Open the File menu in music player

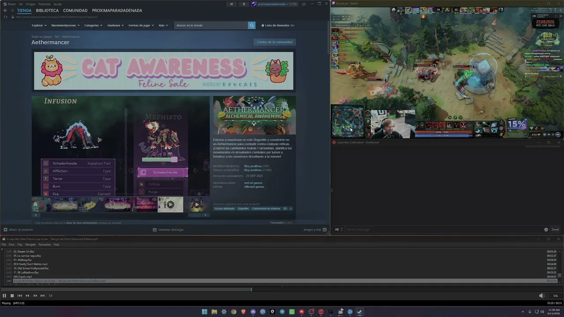point(4,245)
